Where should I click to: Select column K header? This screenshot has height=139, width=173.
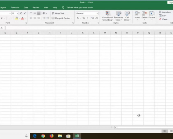point(83,33)
